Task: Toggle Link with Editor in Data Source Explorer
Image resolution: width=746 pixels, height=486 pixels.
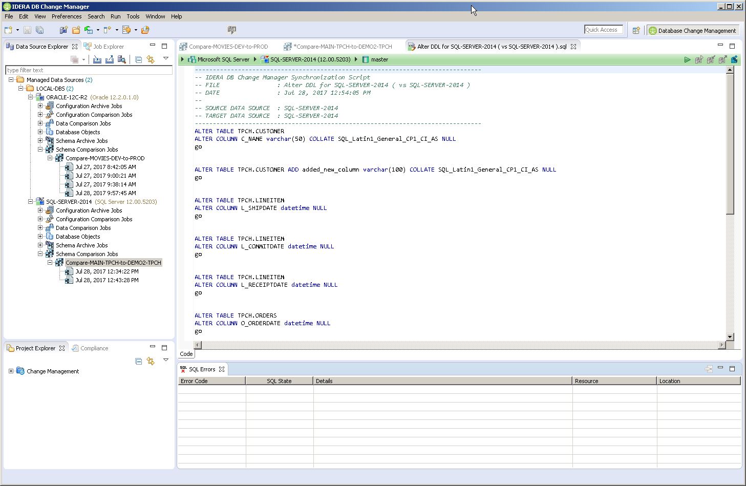Action: (151, 59)
